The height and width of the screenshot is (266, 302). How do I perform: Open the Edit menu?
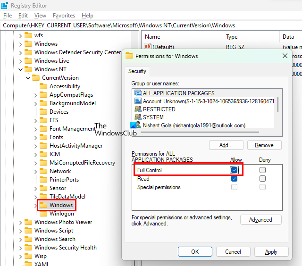(23, 16)
